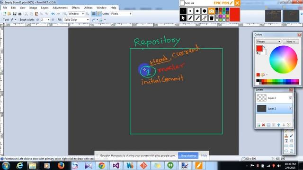Take a screenshot with Epic Pen camera icon
The image size is (303, 170).
pyautogui.click(x=212, y=11)
